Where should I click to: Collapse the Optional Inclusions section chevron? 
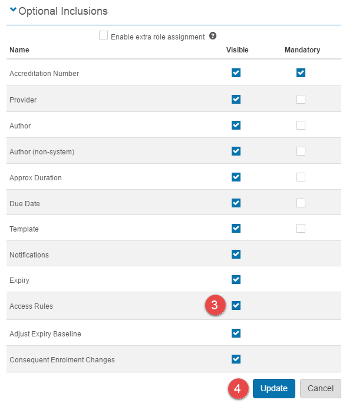point(13,10)
